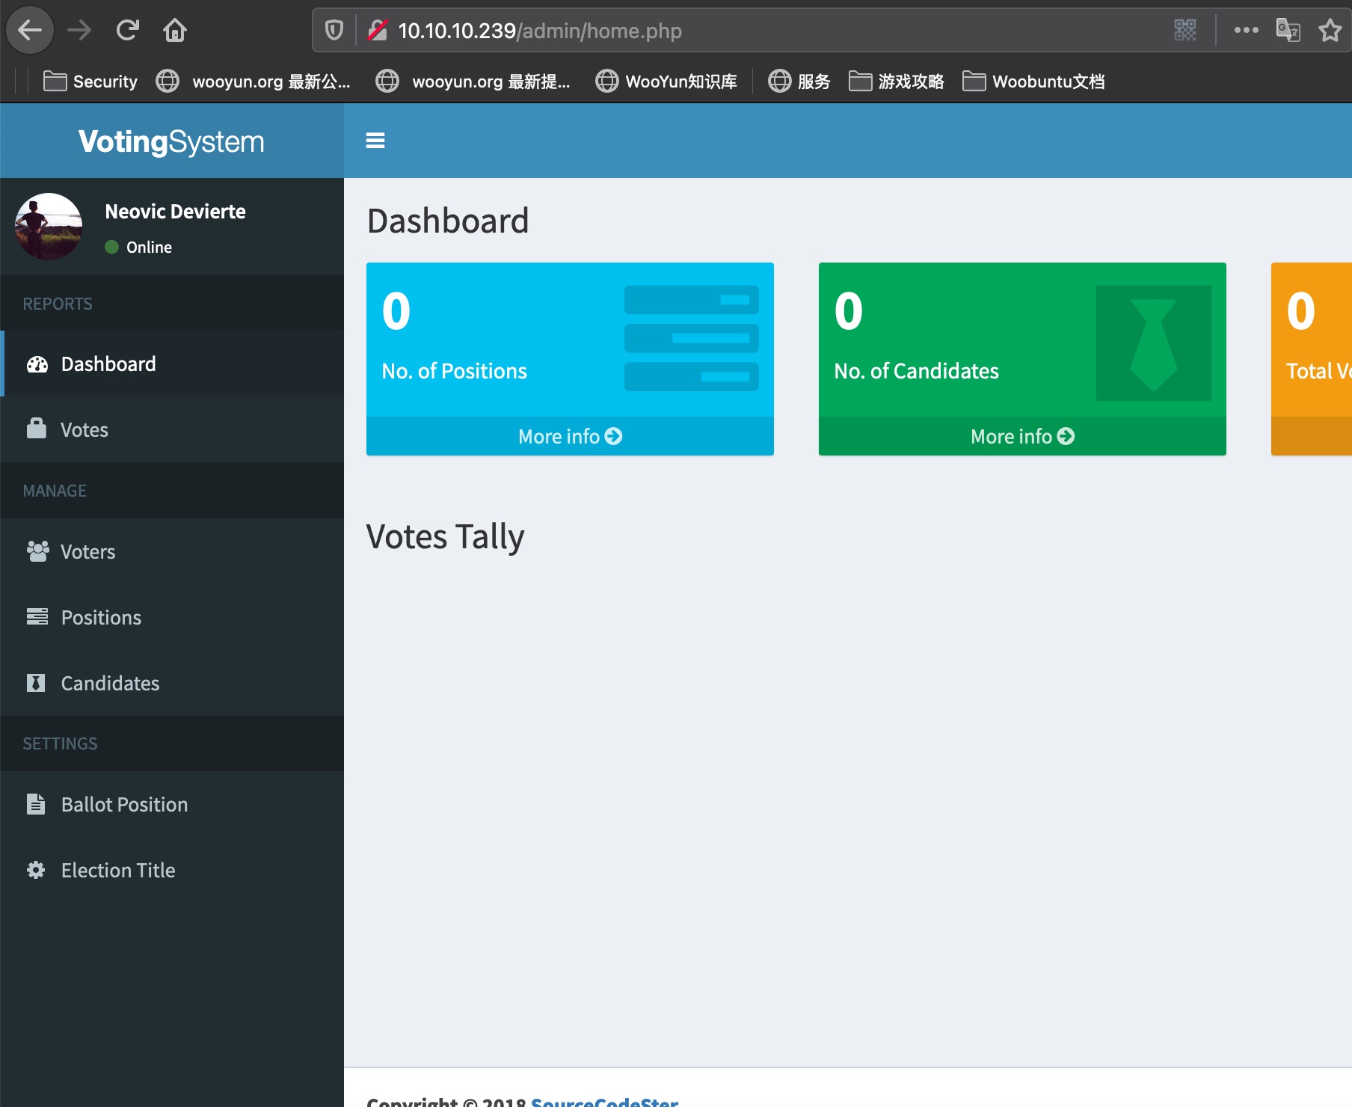
Task: Click the Neovic Devierte user name
Action: 176,212
